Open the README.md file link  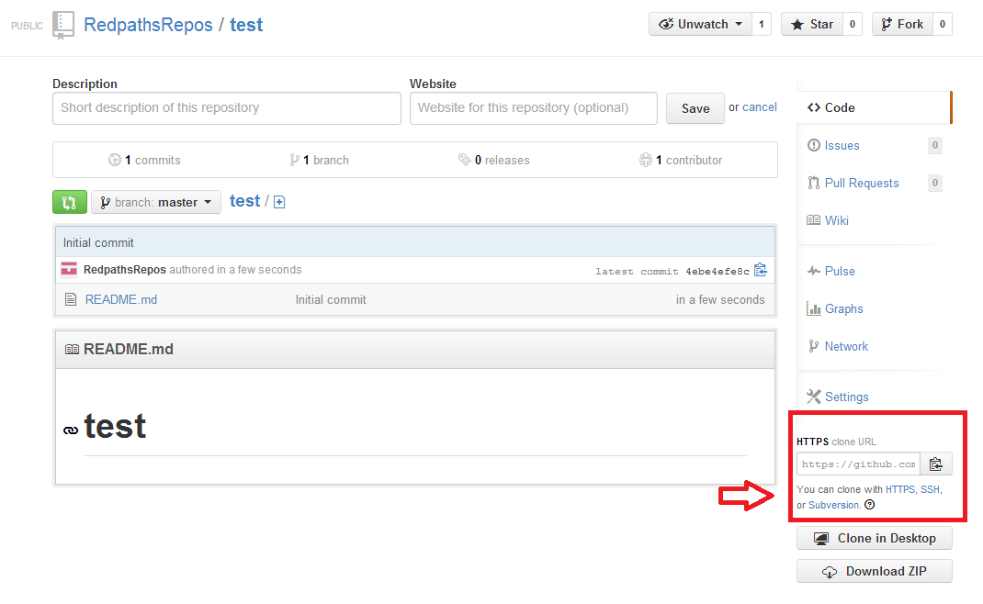[121, 300]
